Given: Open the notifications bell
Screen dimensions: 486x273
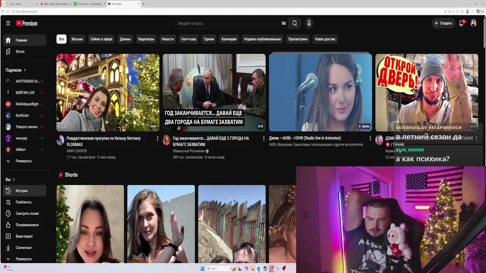Looking at the screenshot, I should (x=462, y=24).
